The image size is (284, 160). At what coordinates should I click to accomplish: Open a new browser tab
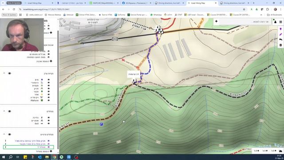point(253,3)
